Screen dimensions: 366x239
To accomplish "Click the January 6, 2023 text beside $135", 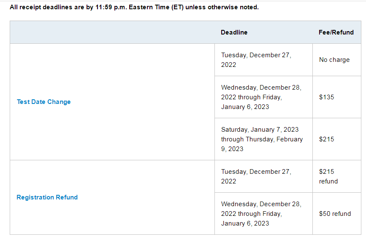I will 245,107.
